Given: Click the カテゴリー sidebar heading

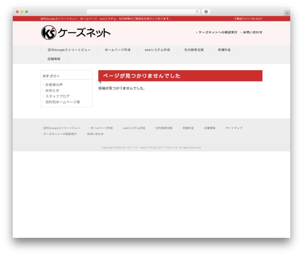Looking at the screenshot, I should [51, 76].
